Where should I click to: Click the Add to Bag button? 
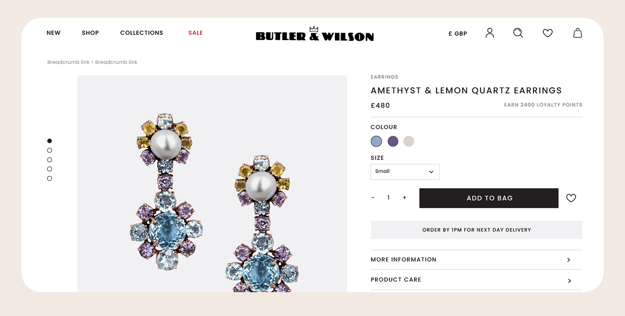coord(489,198)
